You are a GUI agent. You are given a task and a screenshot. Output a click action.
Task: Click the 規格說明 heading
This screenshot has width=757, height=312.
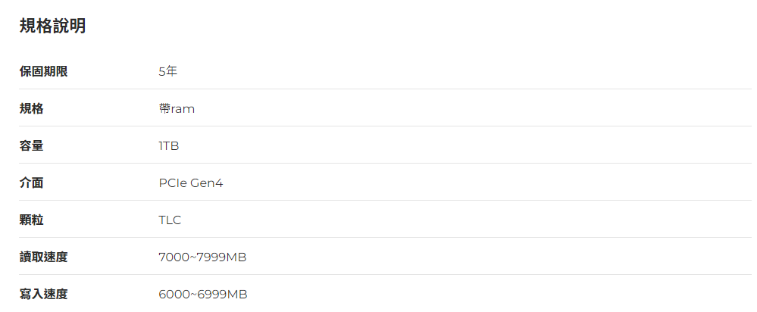(x=52, y=26)
